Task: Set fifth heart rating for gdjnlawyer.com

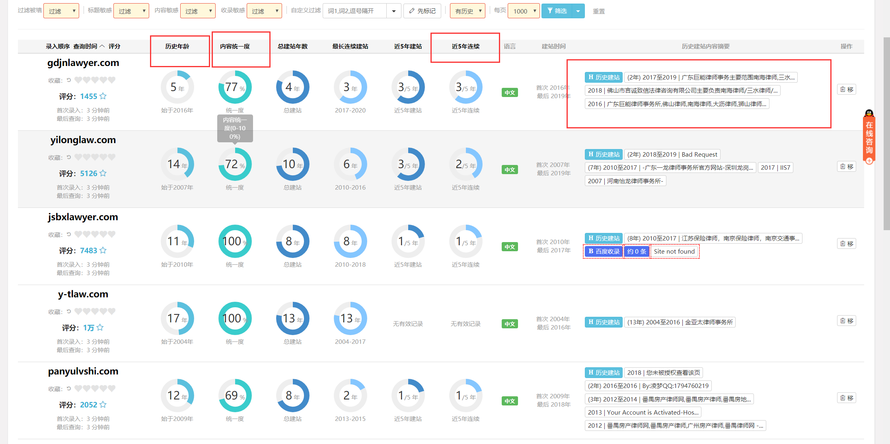Action: [x=112, y=80]
